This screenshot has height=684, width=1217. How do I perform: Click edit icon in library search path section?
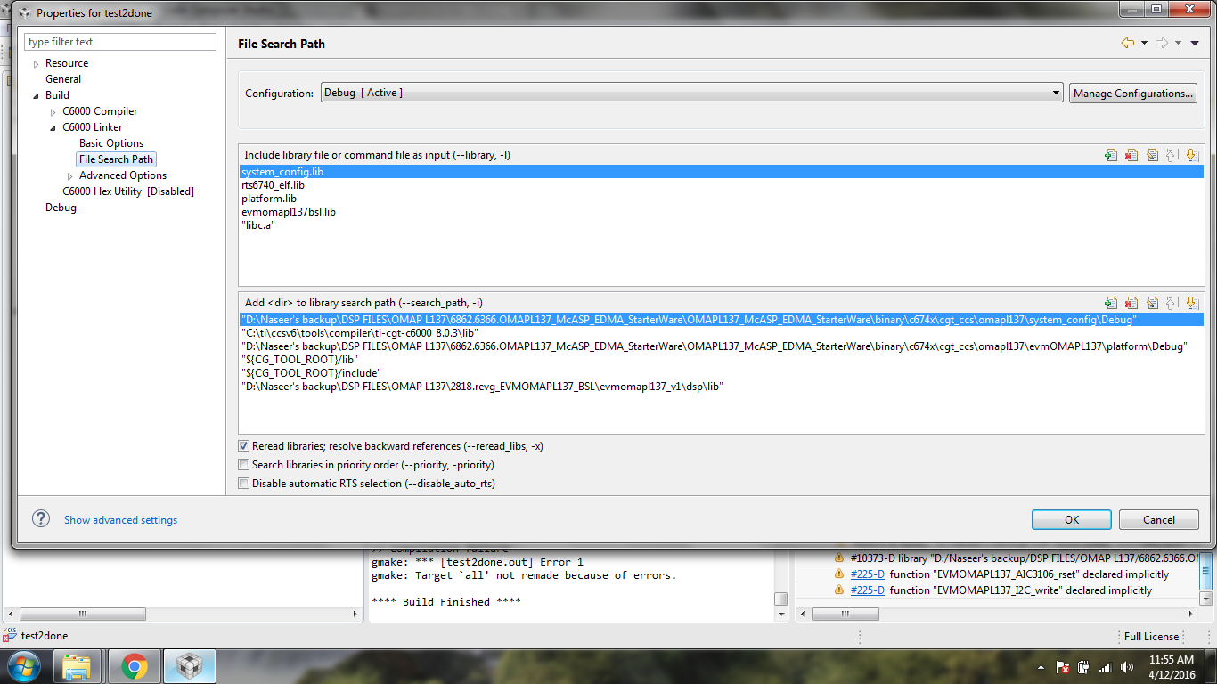point(1152,303)
